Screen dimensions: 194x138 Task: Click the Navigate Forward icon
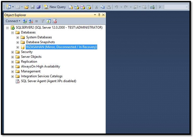(x=144, y=7)
